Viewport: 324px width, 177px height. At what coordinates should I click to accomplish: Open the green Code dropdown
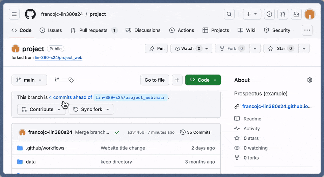pos(203,80)
